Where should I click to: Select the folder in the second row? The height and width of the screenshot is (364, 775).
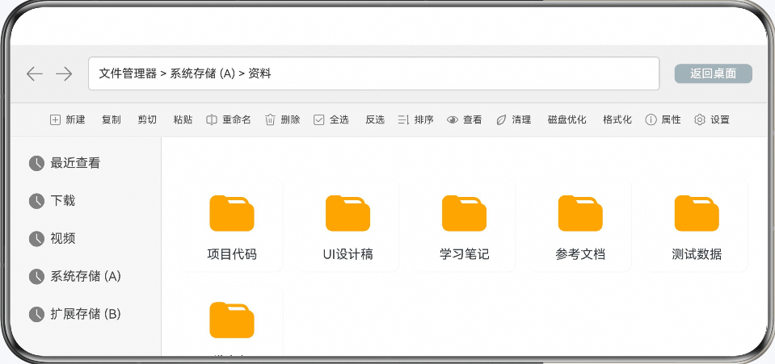pyautogui.click(x=232, y=320)
